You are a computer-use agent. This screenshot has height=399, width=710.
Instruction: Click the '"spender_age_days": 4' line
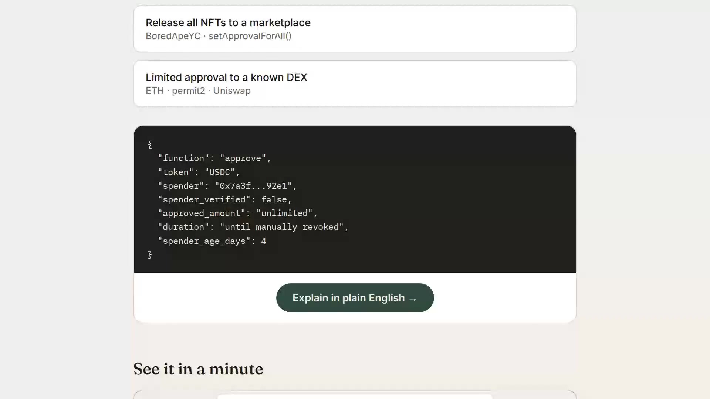tap(212, 241)
